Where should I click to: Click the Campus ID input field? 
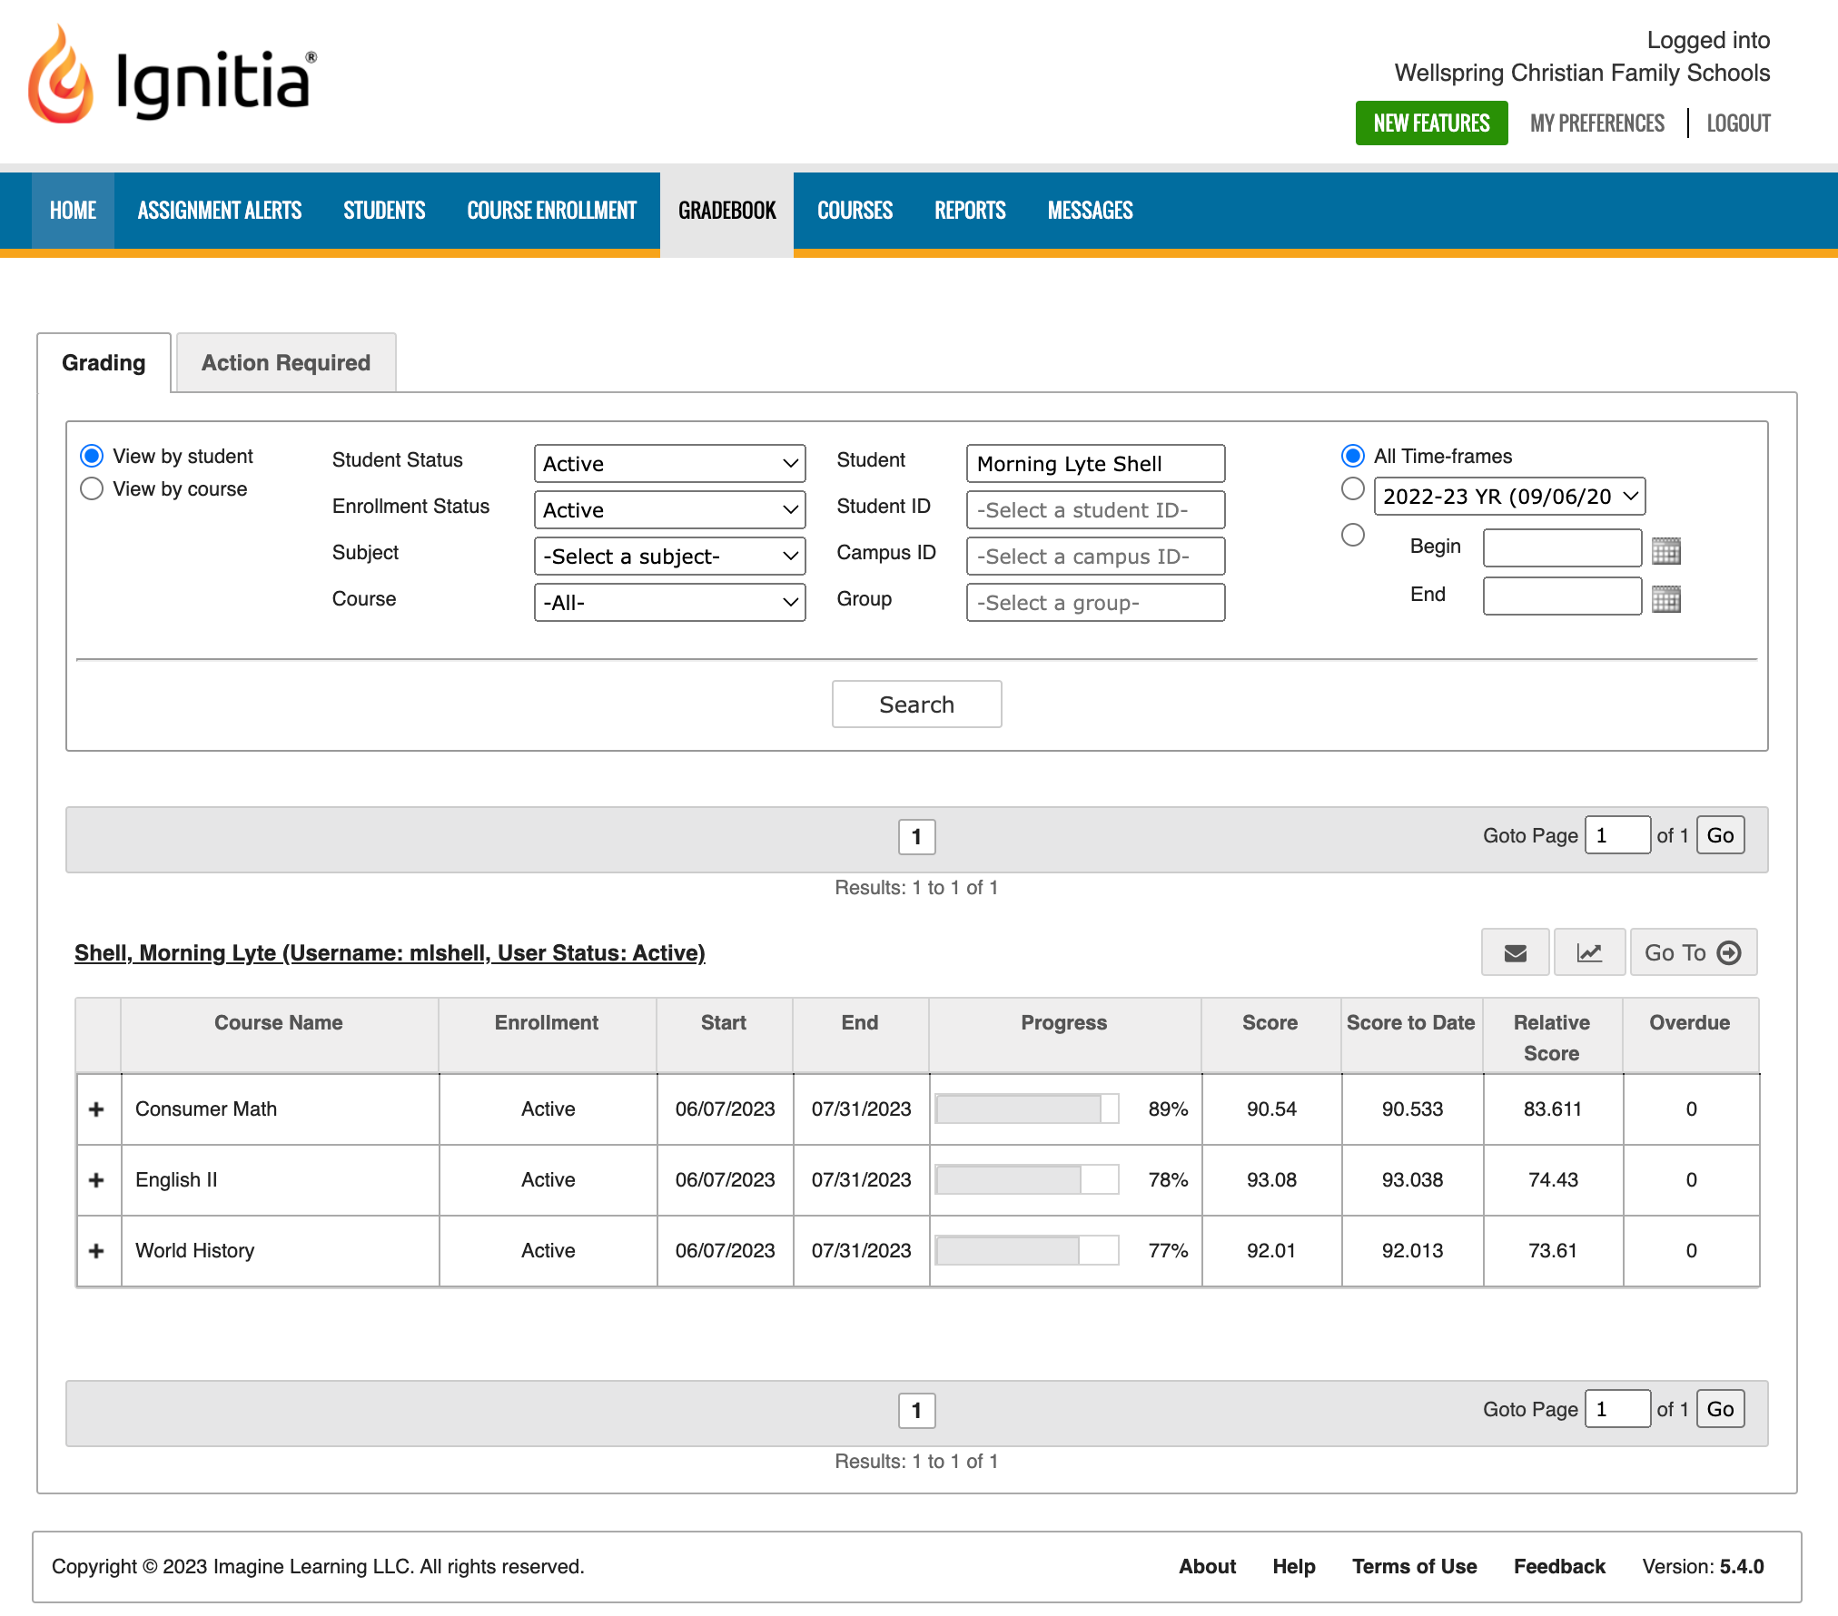pyautogui.click(x=1096, y=557)
